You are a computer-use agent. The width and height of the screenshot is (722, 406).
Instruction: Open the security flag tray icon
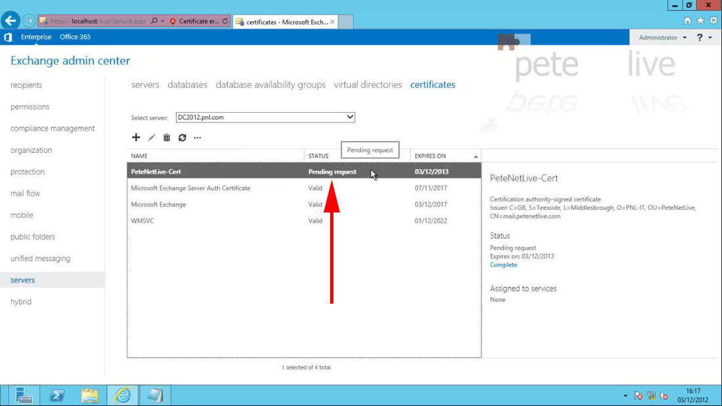(x=638, y=396)
